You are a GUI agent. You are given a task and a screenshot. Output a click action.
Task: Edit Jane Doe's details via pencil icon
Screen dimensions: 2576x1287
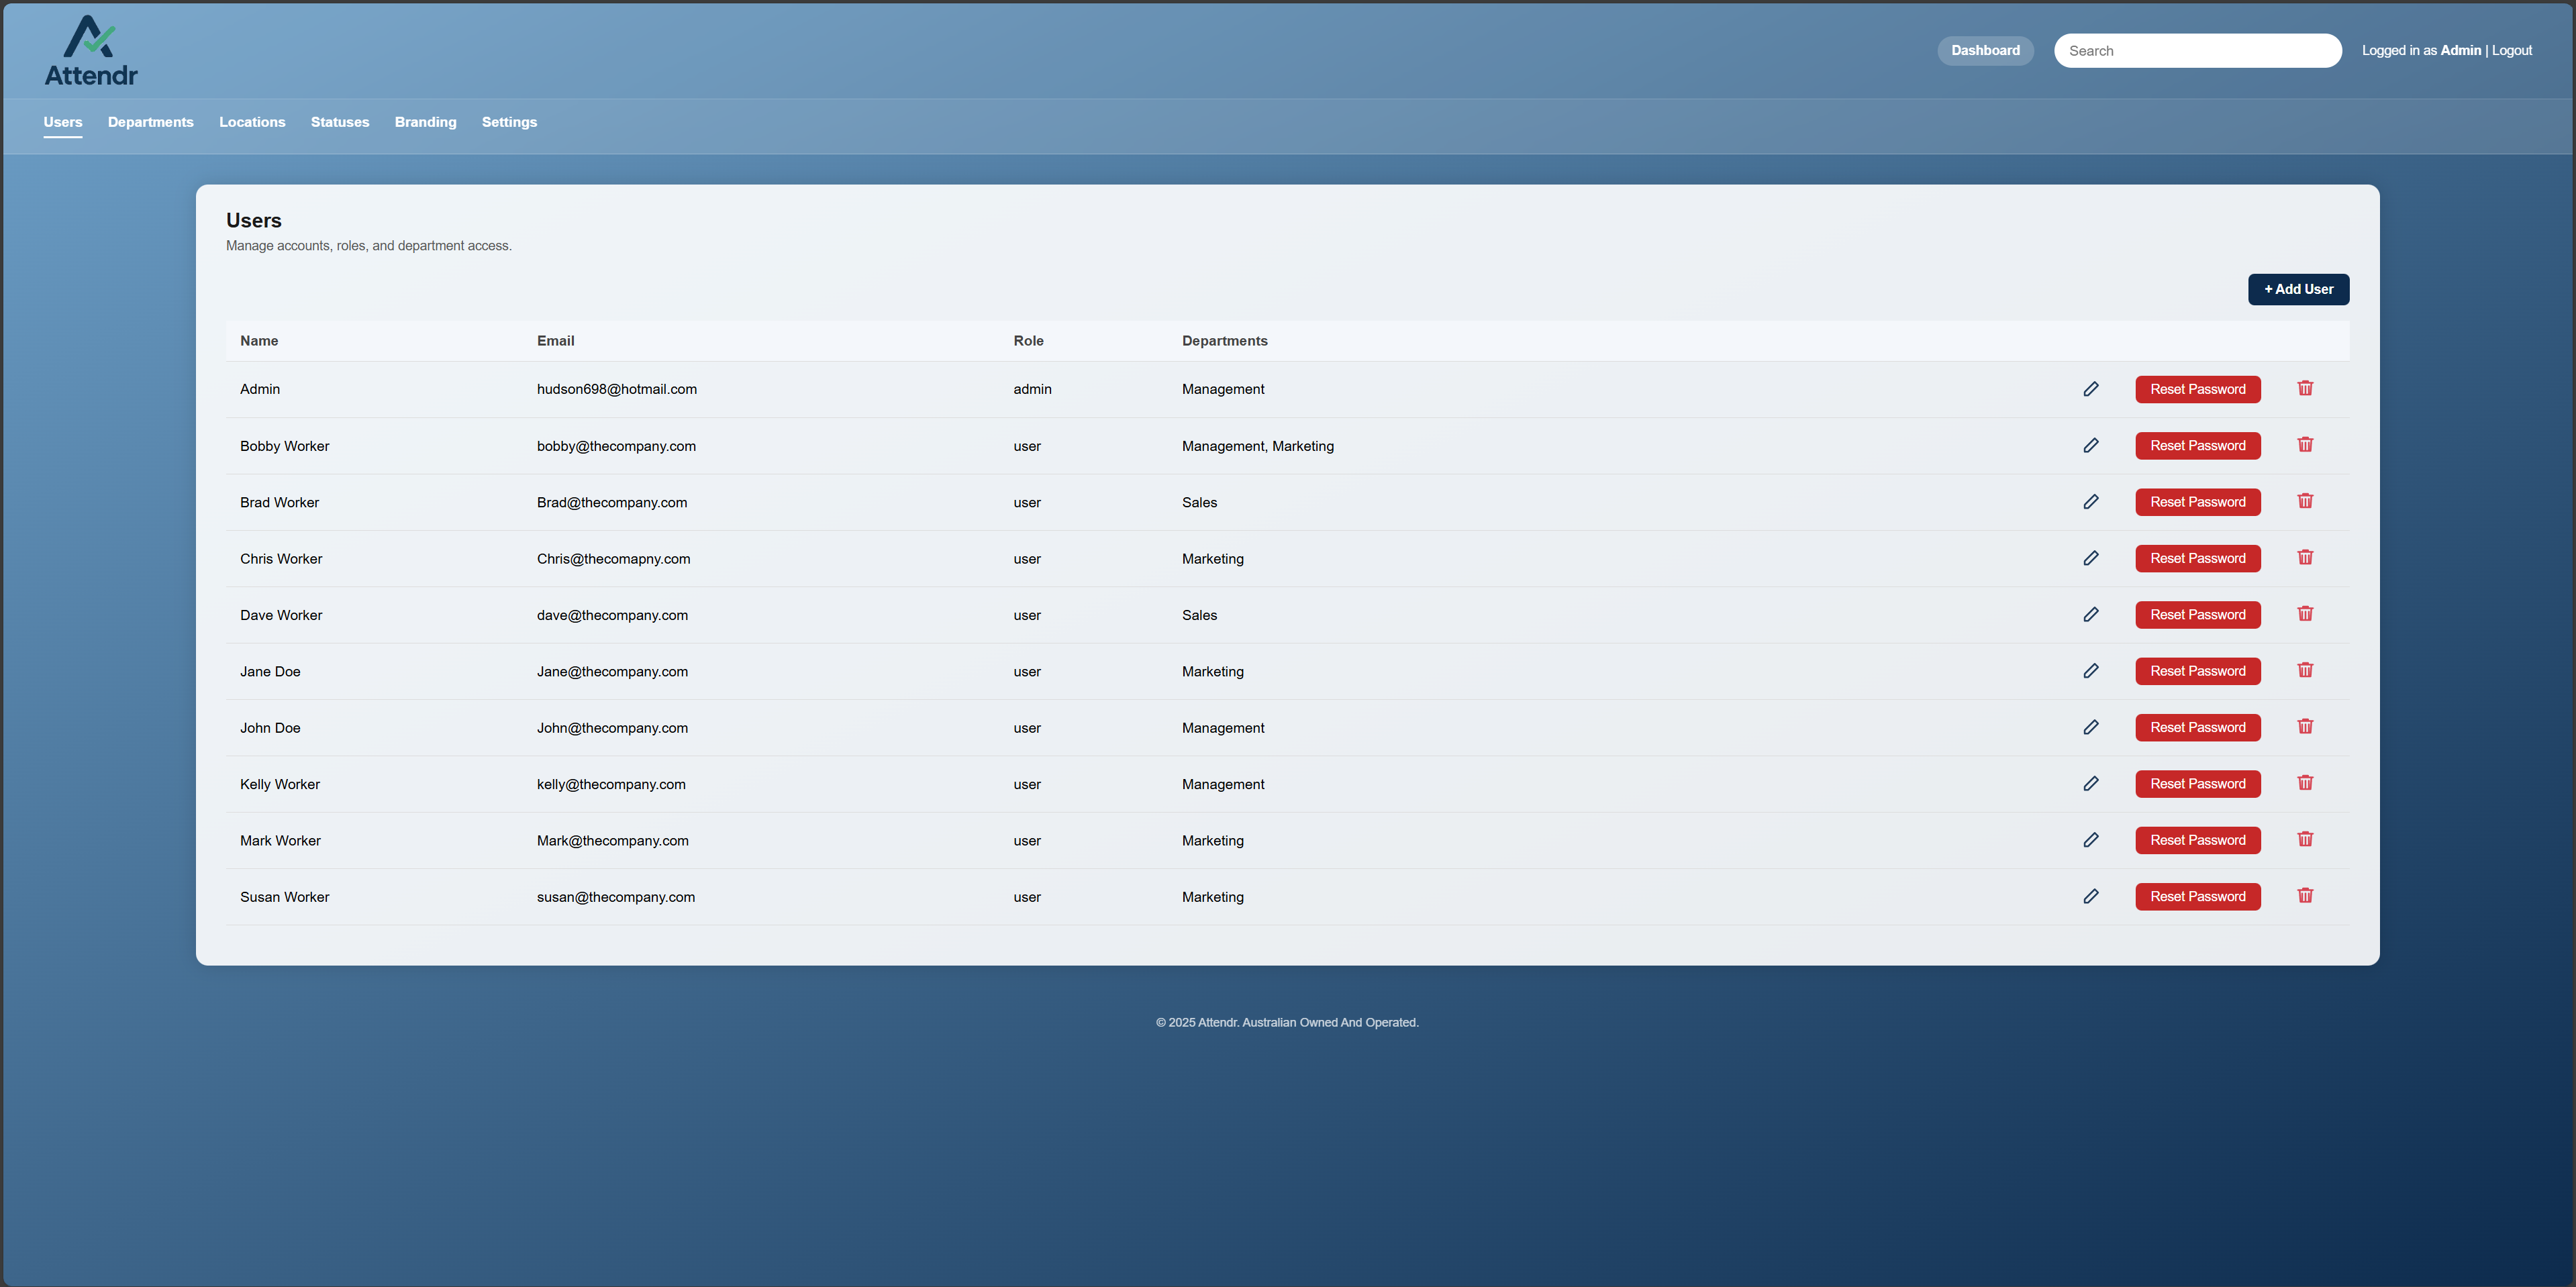(x=2092, y=671)
